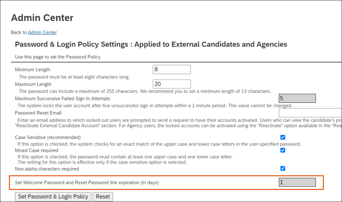Select the Maximum Successive Failed Sign In Attempts field
The width and height of the screenshot is (342, 202).
[x=297, y=98]
